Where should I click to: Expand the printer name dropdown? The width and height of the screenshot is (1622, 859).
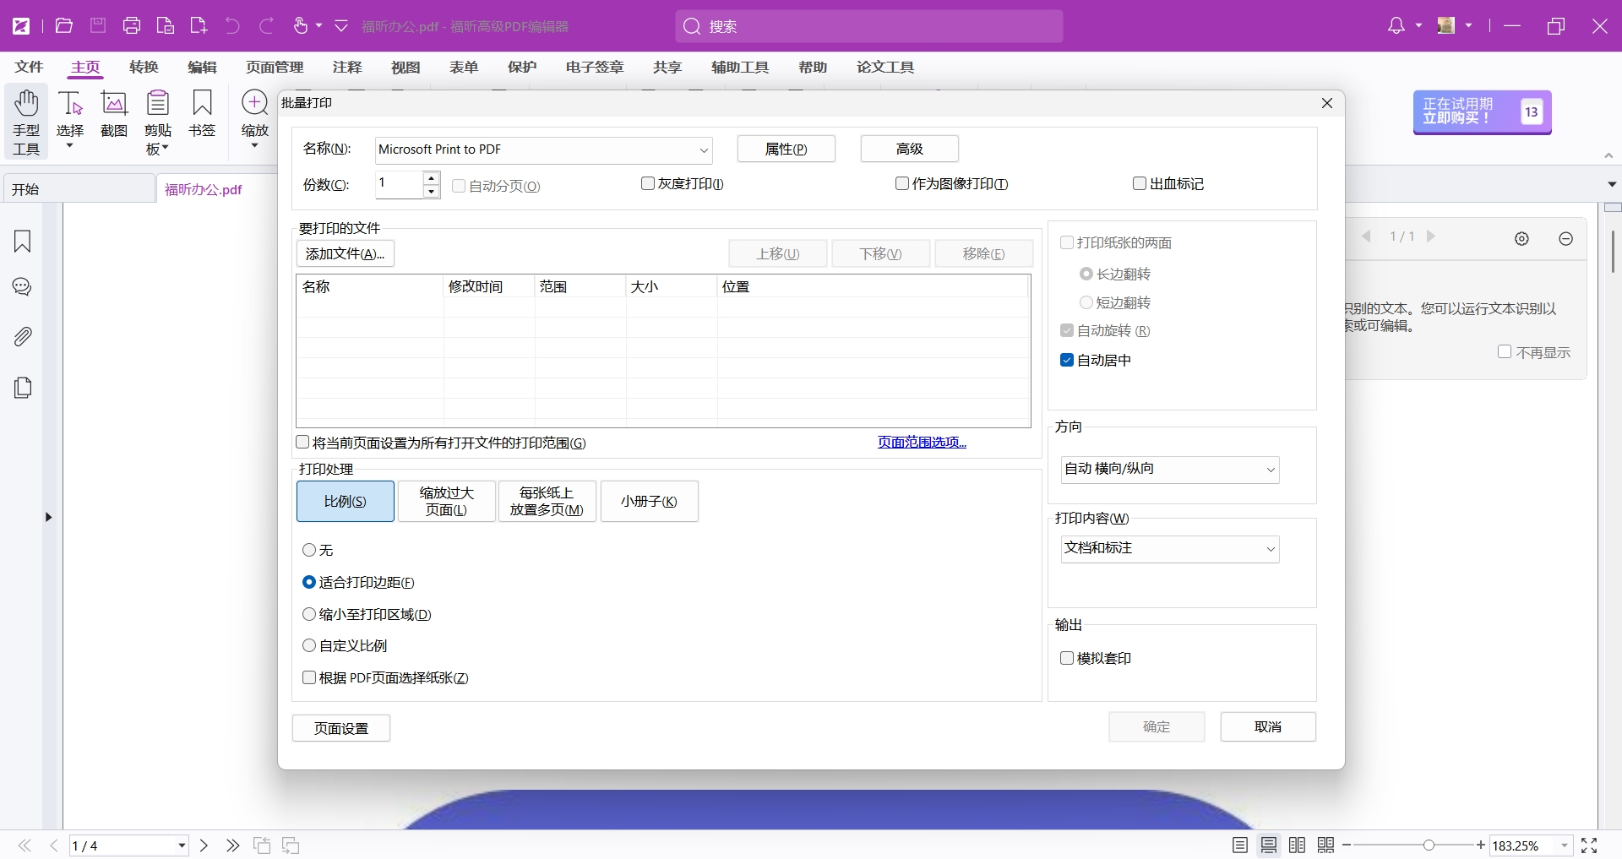pyautogui.click(x=703, y=150)
